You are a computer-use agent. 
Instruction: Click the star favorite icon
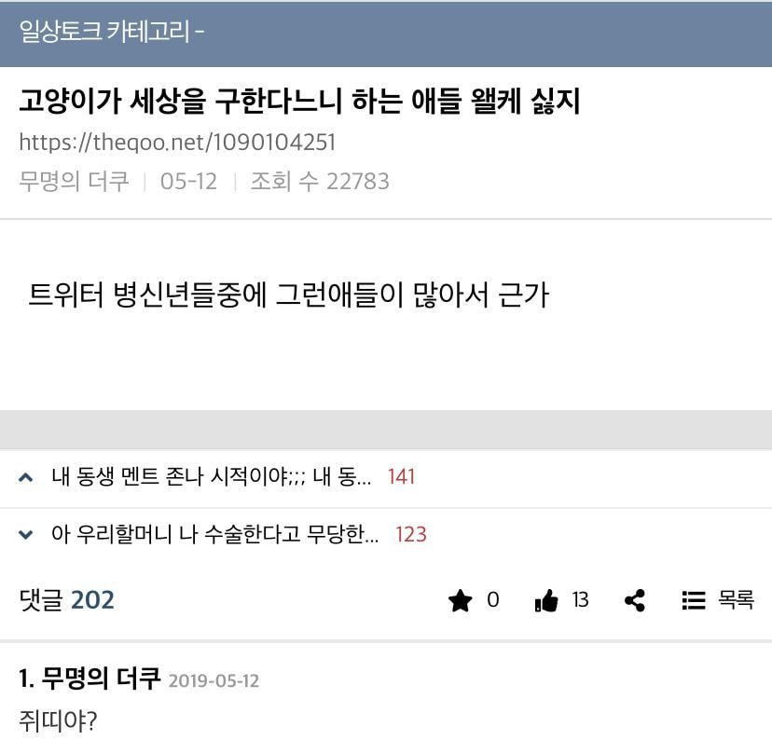[460, 600]
